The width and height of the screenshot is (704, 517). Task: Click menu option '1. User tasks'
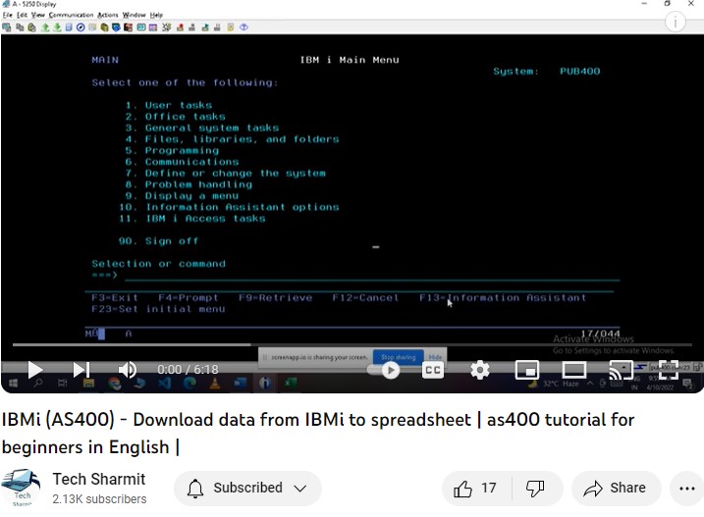(x=168, y=105)
